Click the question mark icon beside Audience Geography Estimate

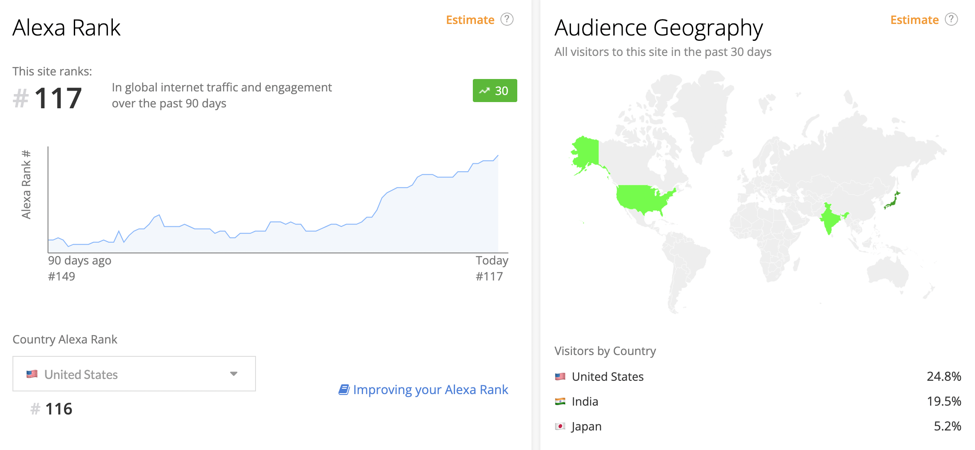pyautogui.click(x=951, y=20)
